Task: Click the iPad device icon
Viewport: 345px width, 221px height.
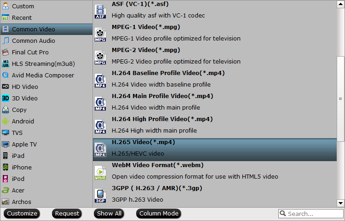Action: (x=6, y=156)
